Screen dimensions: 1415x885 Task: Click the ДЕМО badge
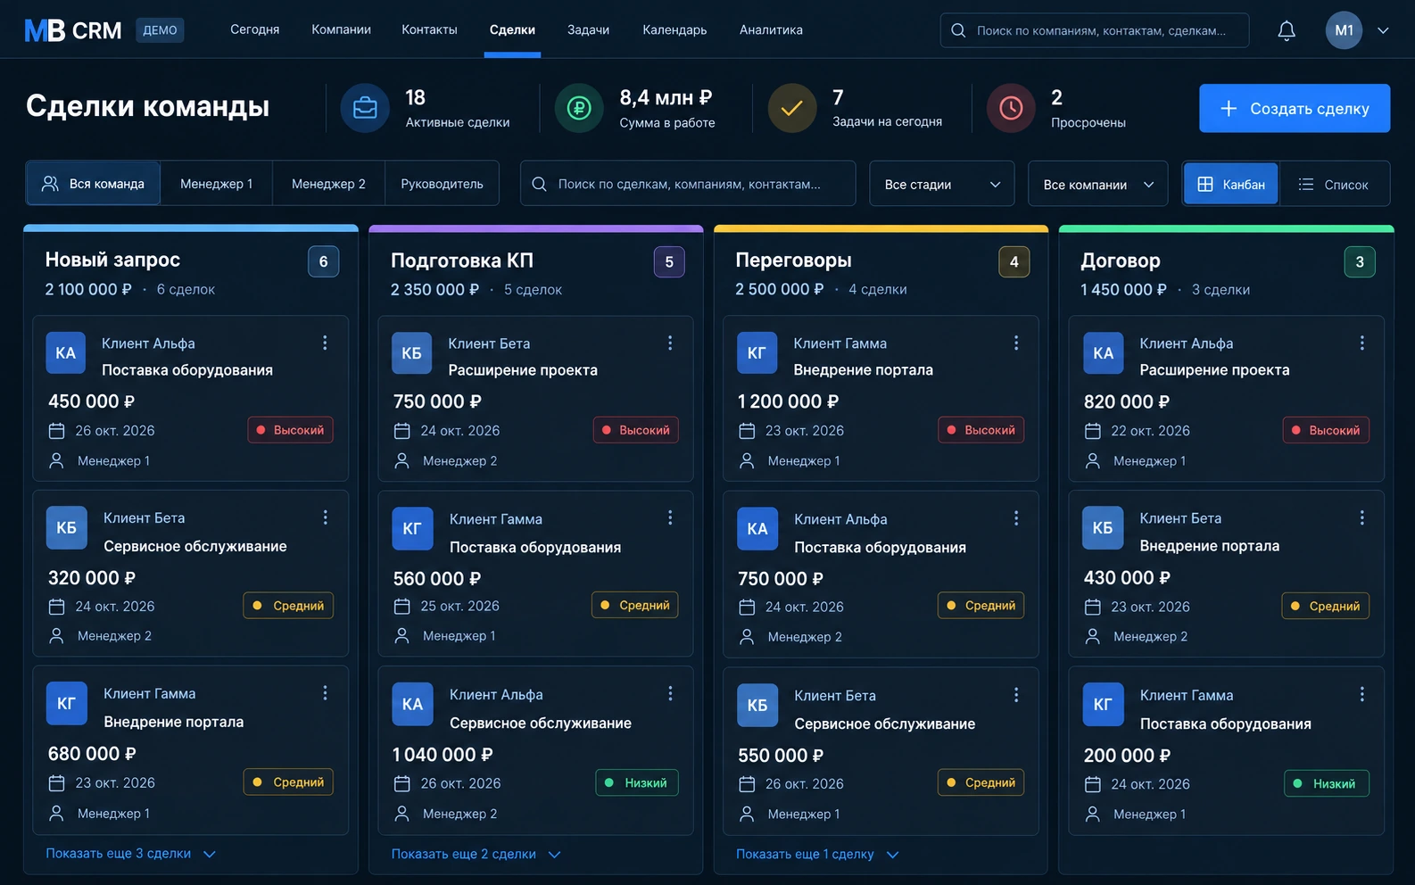coord(160,30)
